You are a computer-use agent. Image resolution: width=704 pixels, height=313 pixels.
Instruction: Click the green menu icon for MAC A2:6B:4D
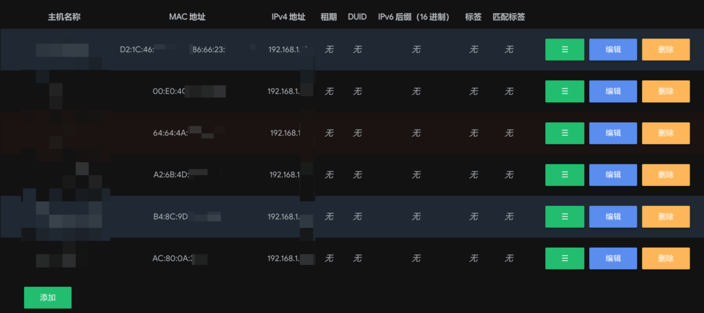564,175
